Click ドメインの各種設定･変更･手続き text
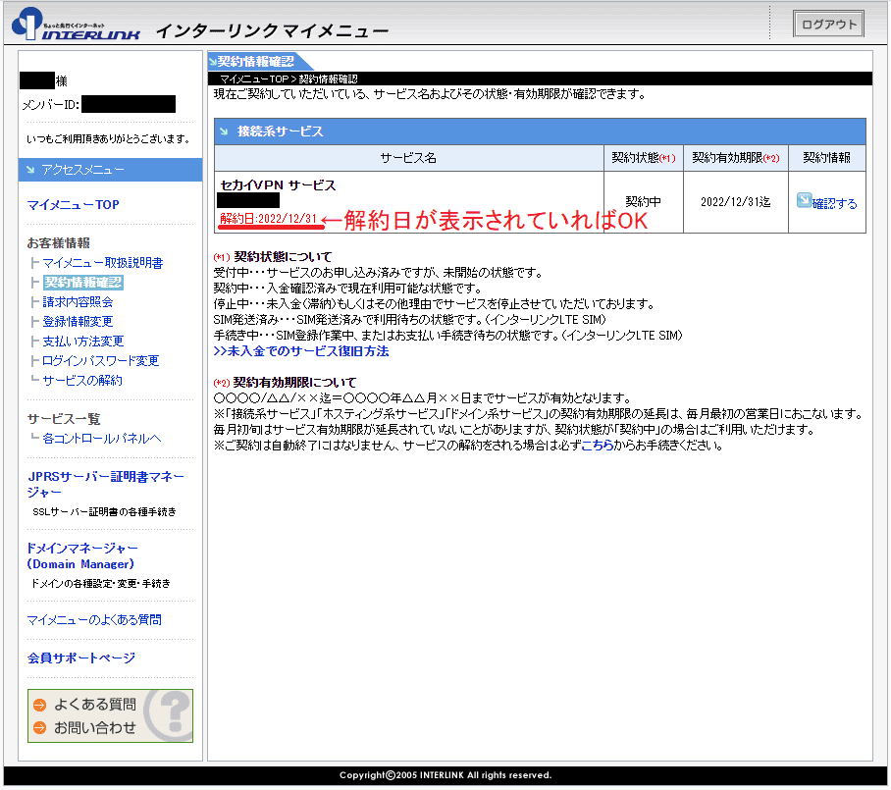 pos(100,584)
